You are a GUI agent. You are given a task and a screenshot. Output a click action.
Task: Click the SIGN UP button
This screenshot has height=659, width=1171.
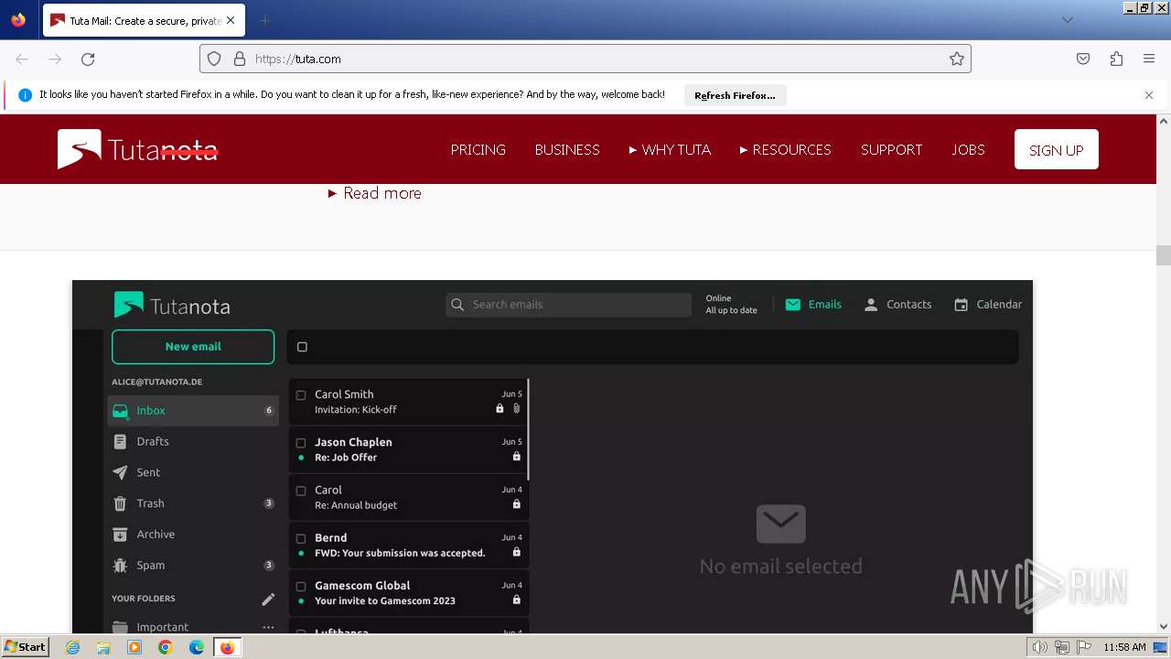(1057, 149)
